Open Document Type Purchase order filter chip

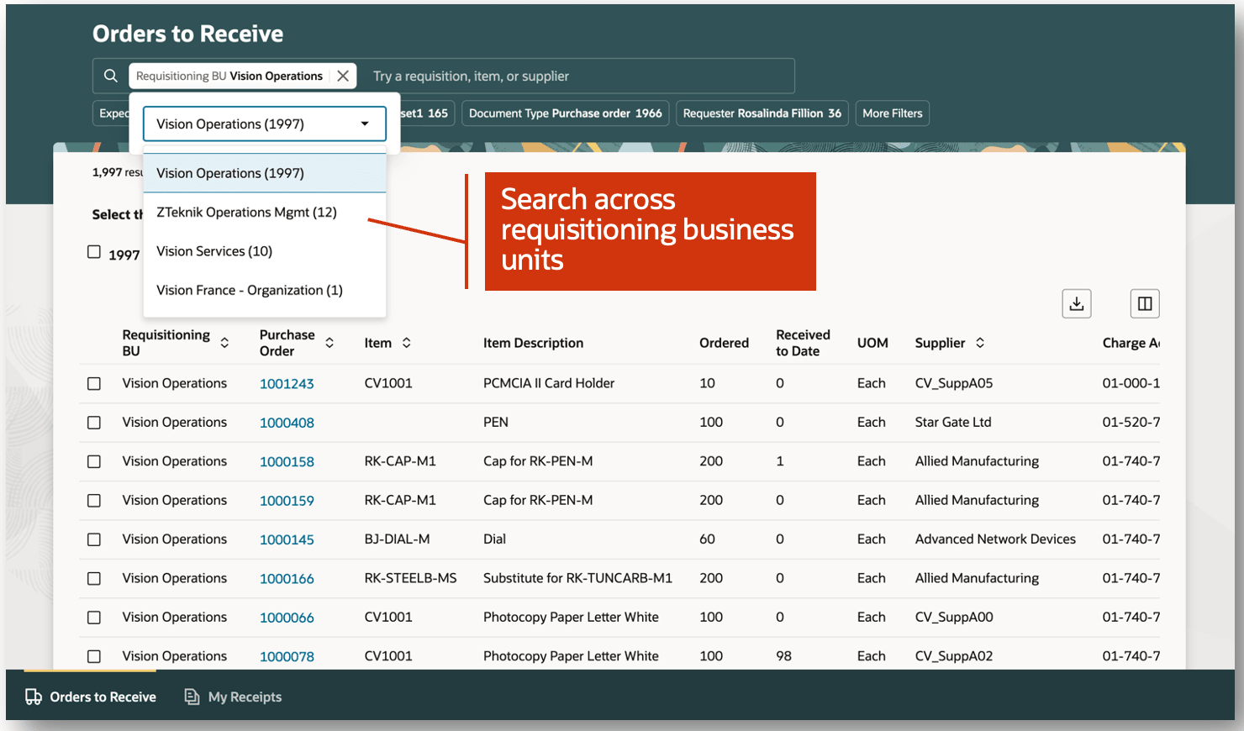point(566,113)
